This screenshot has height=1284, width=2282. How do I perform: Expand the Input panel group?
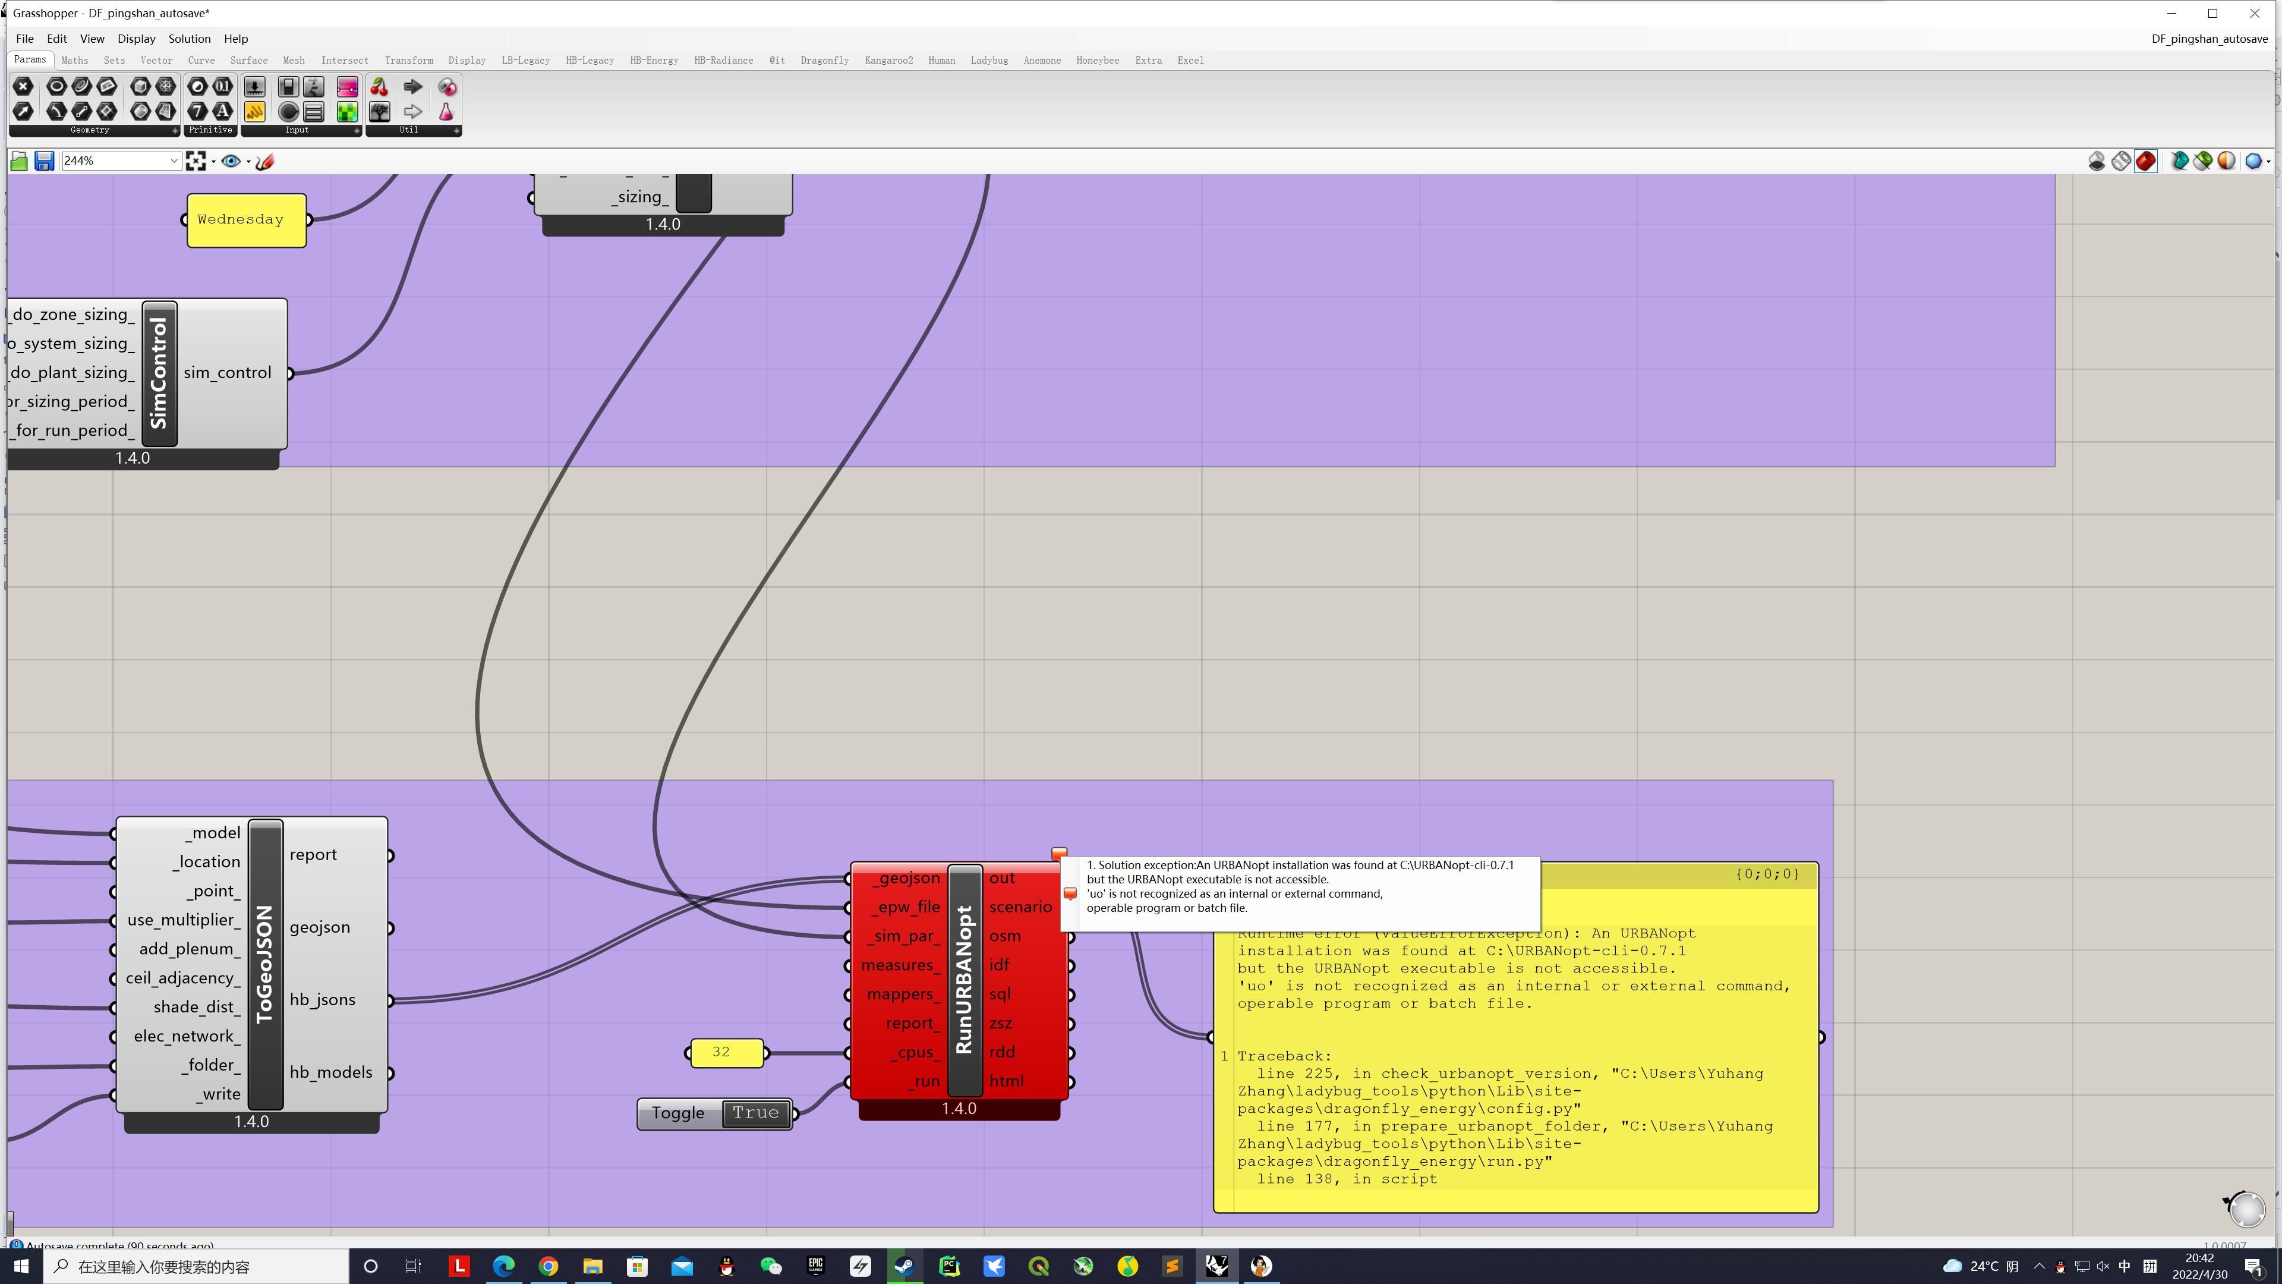[357, 130]
